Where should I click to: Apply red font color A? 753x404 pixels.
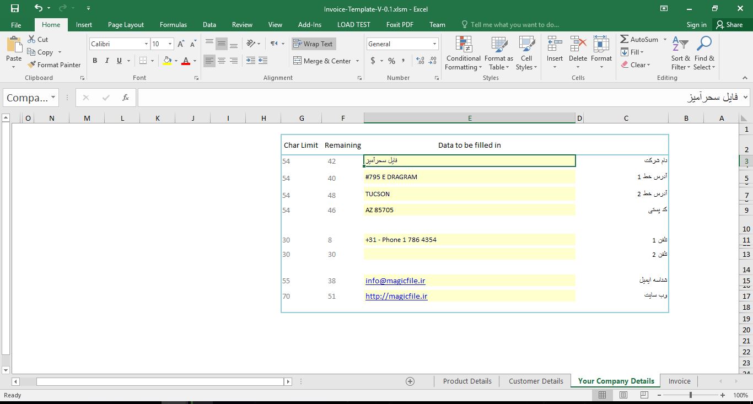(186, 61)
